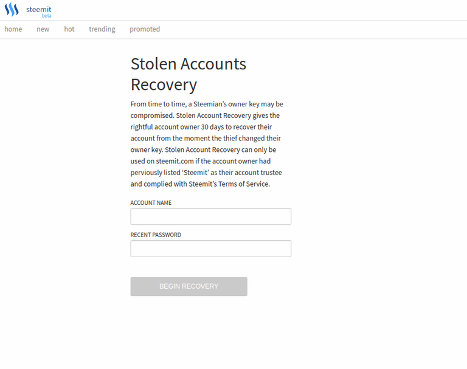The height and width of the screenshot is (369, 467).
Task: Open the promoted tab
Action: coord(145,29)
